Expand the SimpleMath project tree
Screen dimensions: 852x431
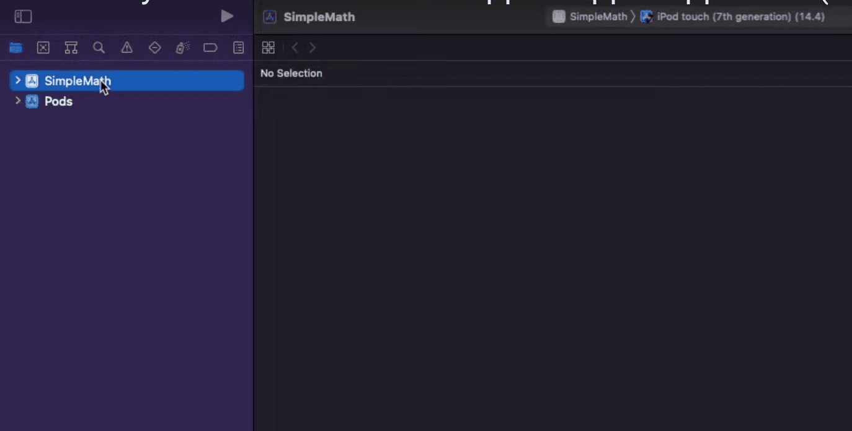click(17, 81)
